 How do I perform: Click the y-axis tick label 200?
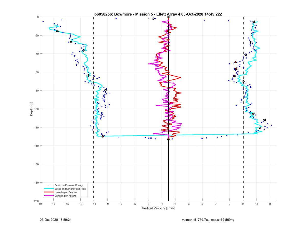pos(36,201)
